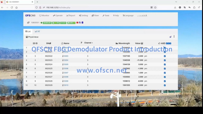Click the thumbs-up icon beside ASD

tap(159, 43)
